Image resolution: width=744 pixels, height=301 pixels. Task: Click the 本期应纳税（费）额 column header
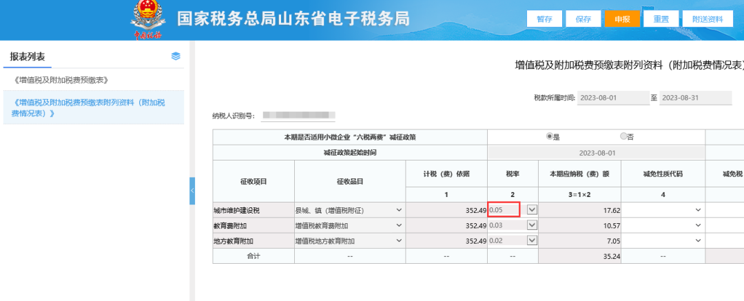[580, 174]
